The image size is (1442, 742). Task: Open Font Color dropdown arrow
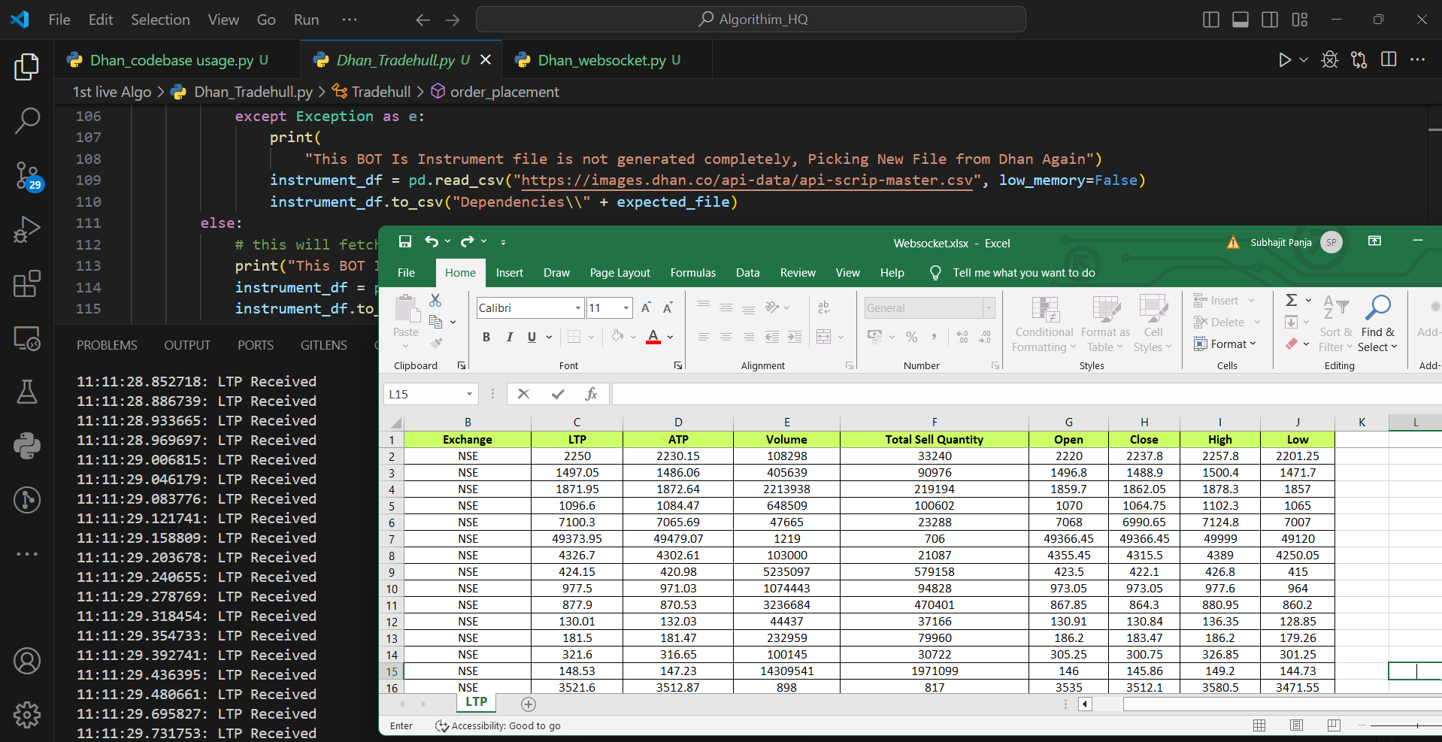pyautogui.click(x=670, y=337)
